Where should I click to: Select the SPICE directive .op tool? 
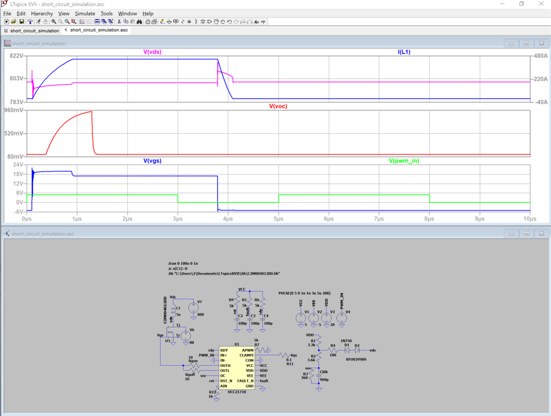[x=263, y=21]
